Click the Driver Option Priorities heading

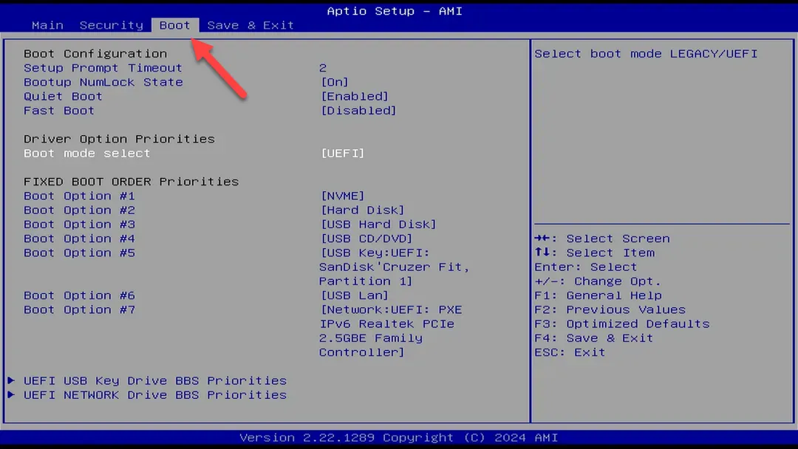click(119, 139)
